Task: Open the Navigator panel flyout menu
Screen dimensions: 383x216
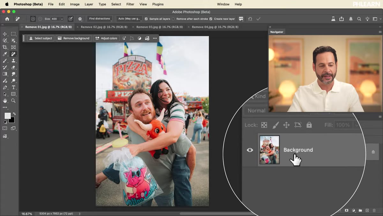Action: (380, 32)
